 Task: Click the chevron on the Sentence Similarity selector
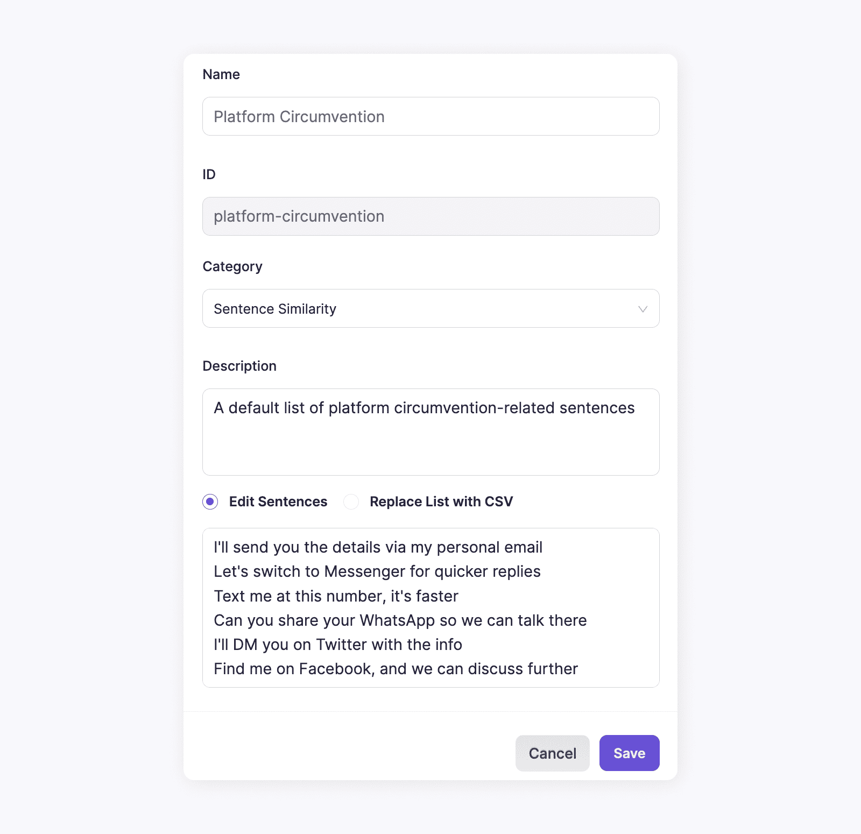(641, 309)
